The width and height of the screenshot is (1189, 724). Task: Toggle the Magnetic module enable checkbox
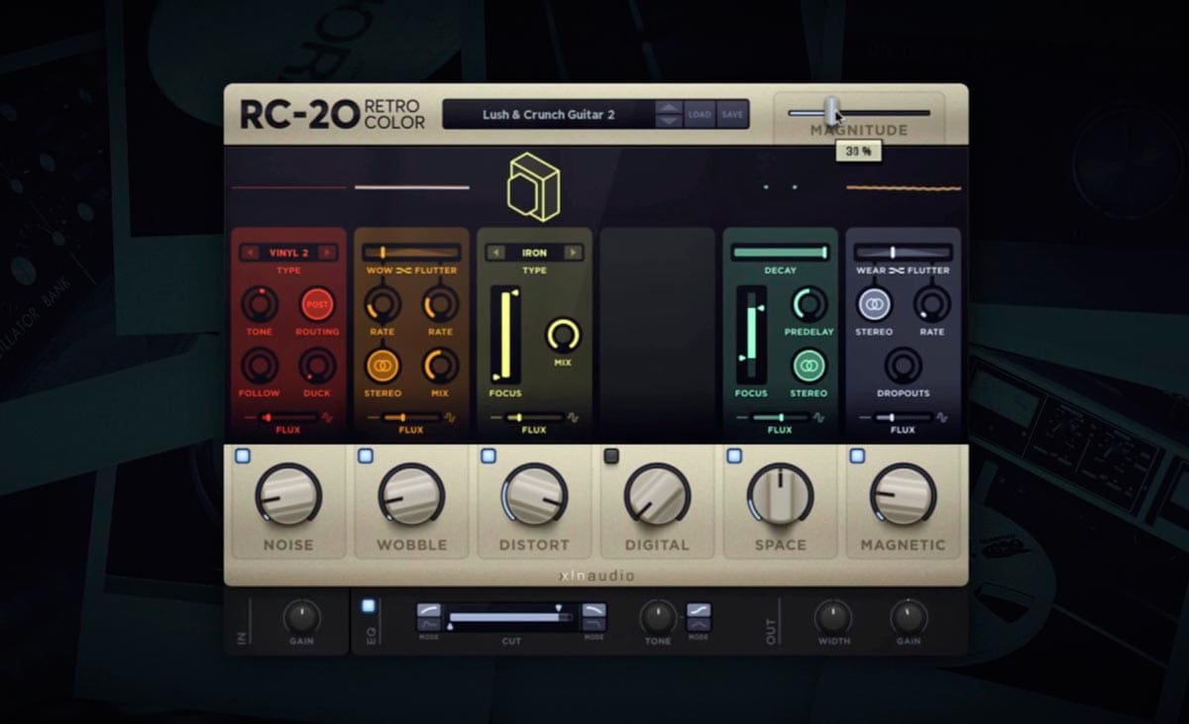click(x=857, y=456)
